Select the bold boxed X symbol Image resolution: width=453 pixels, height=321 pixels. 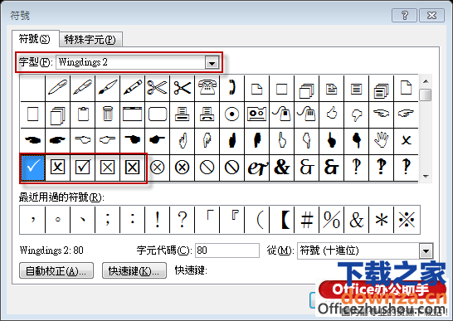[132, 168]
